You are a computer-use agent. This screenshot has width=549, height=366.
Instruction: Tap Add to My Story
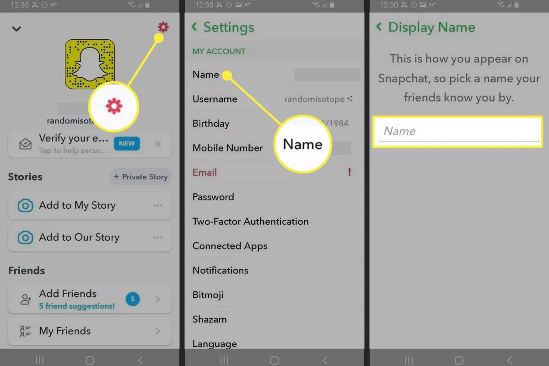pyautogui.click(x=90, y=205)
